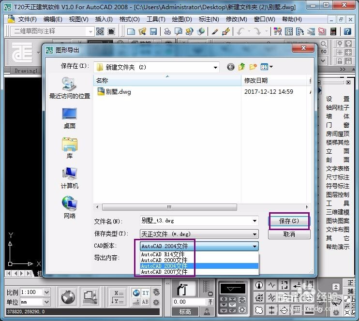Open the 修改(M) menu

236,19
